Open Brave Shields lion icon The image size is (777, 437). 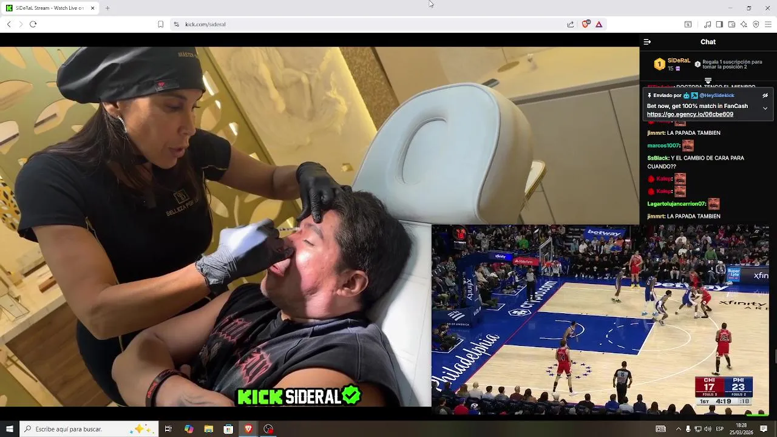(585, 24)
